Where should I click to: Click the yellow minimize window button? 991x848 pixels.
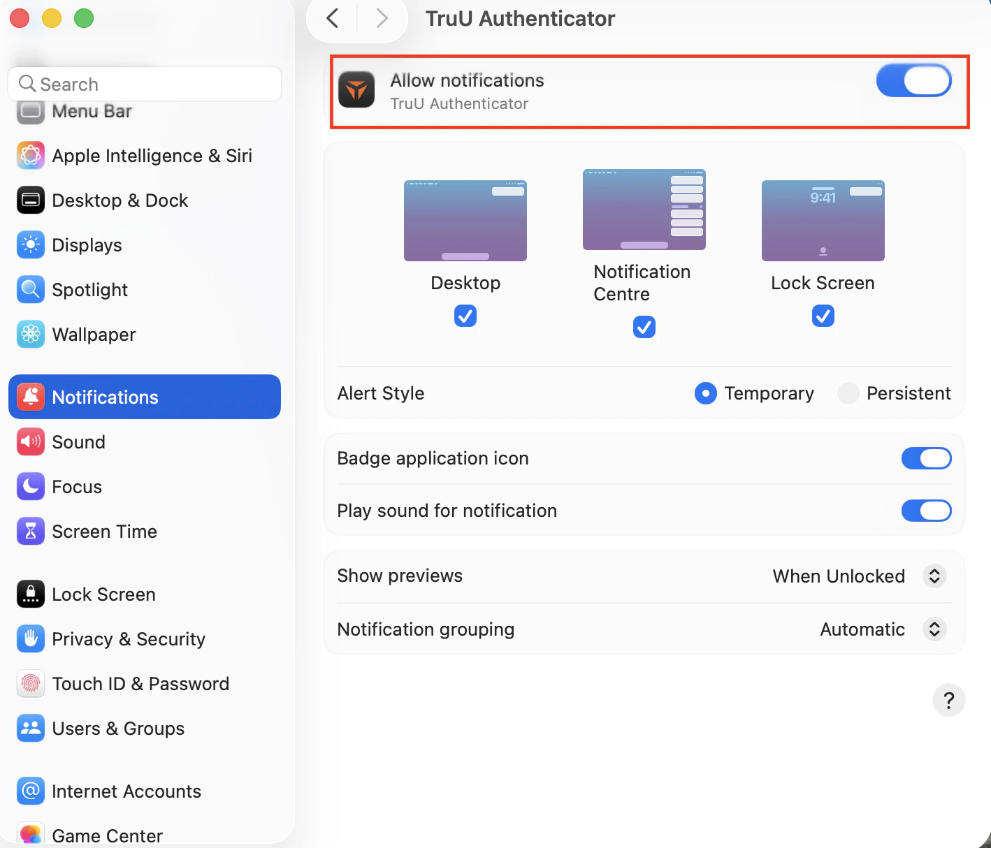pos(52,18)
